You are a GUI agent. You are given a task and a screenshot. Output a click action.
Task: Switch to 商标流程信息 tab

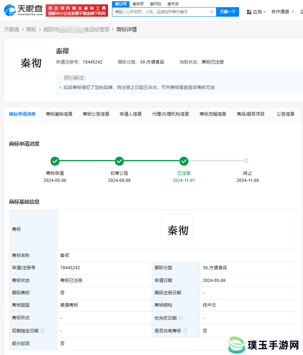(213, 114)
